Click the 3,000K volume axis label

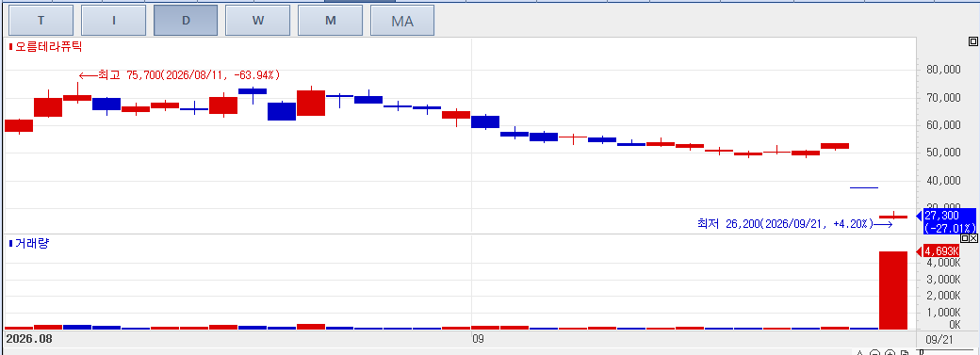tap(944, 280)
